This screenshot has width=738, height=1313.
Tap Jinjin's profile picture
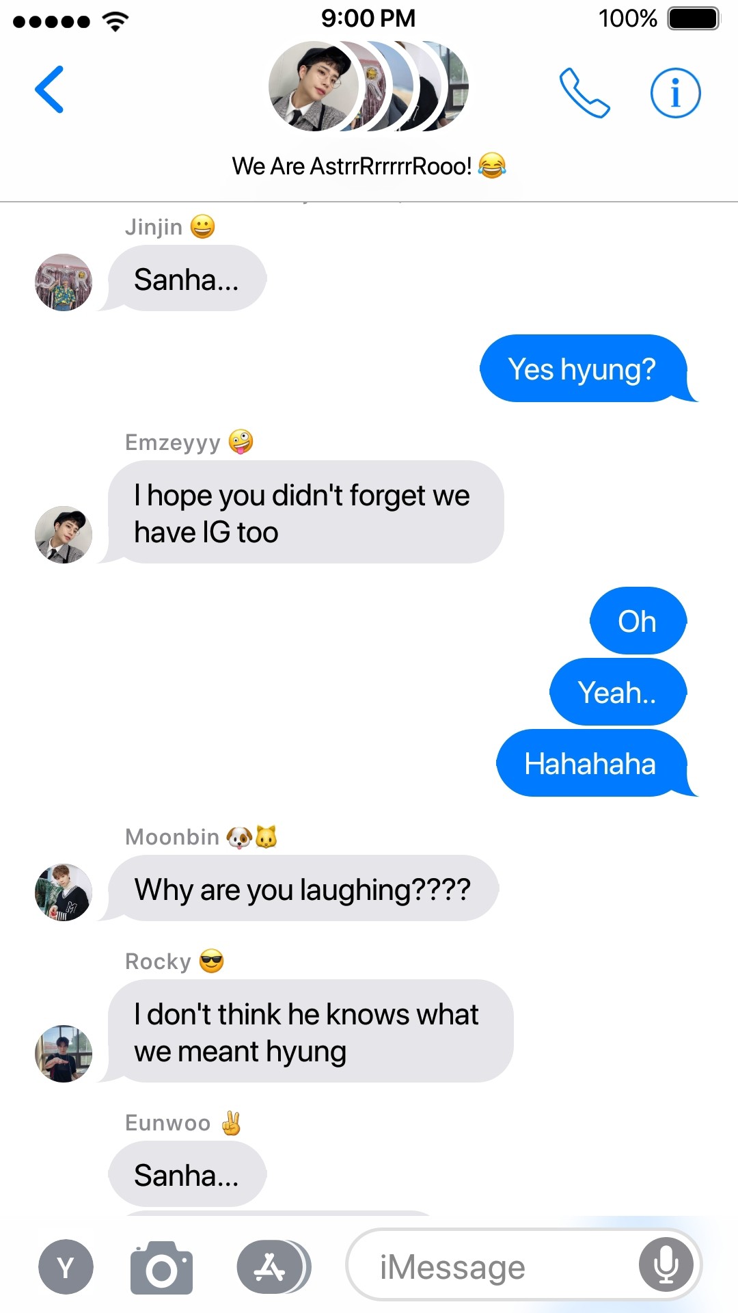coord(64,282)
